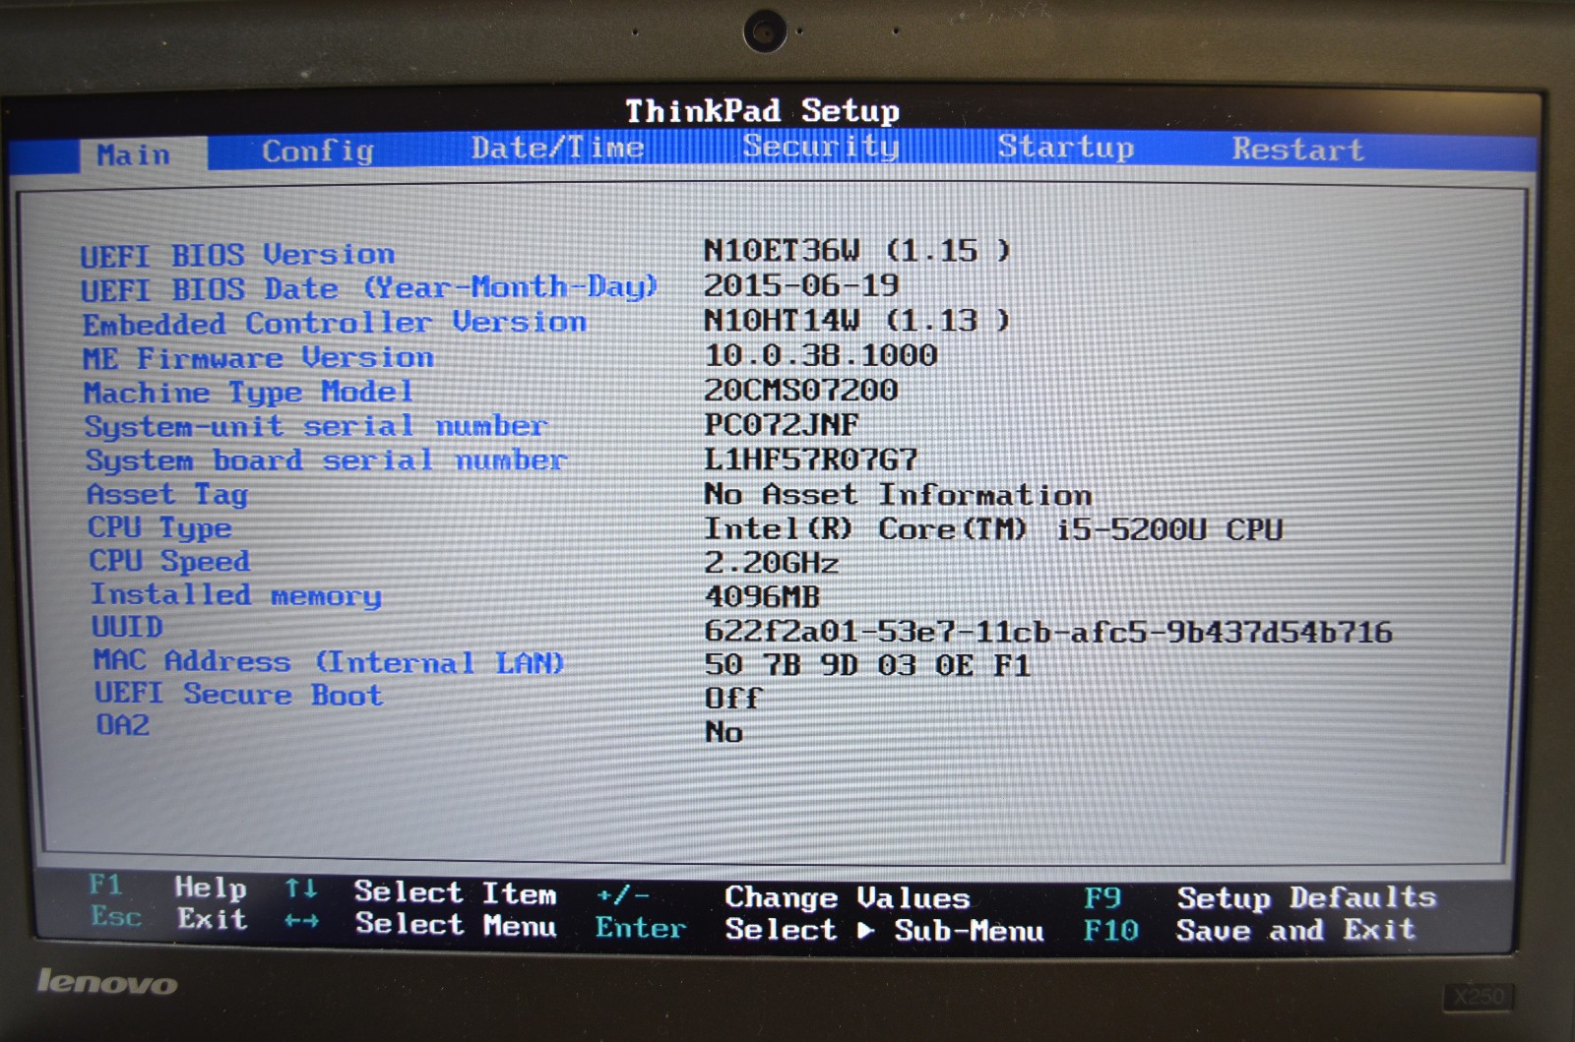Click the 'UEFI BIOS Date (Year-Month-Day)' label
The height and width of the screenshot is (1042, 1575).
[369, 288]
